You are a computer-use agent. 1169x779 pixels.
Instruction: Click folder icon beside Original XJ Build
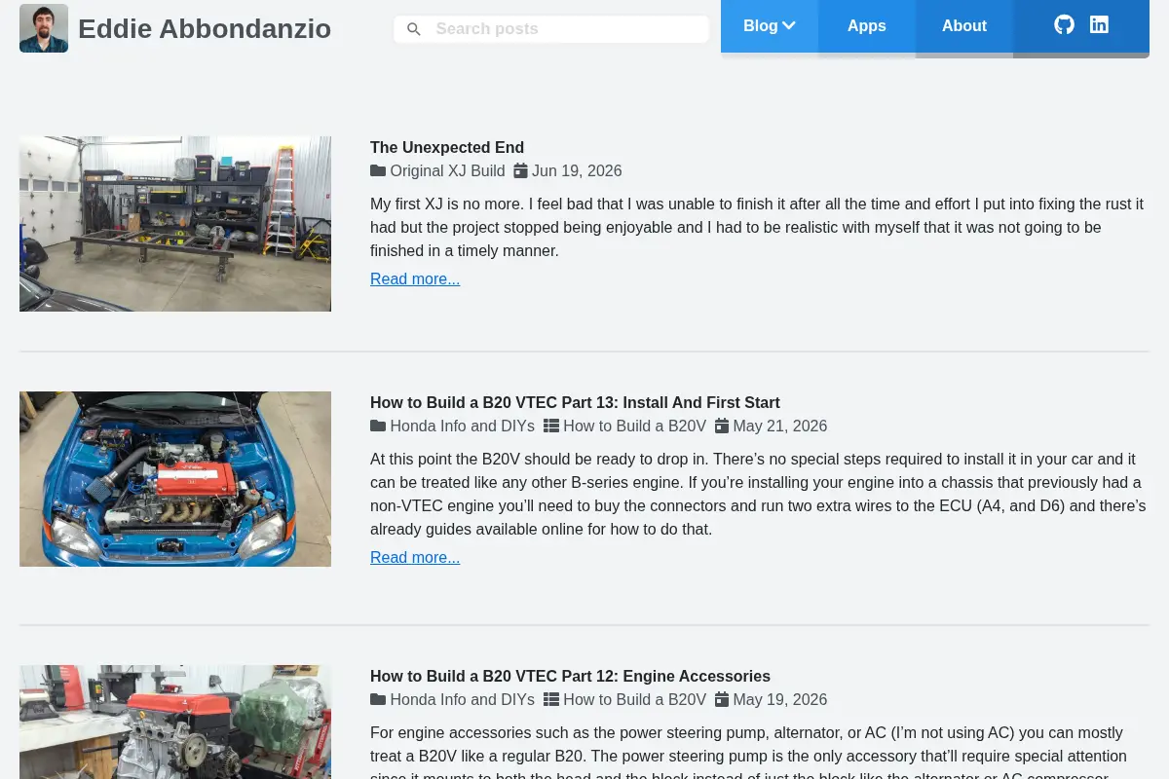pos(378,171)
